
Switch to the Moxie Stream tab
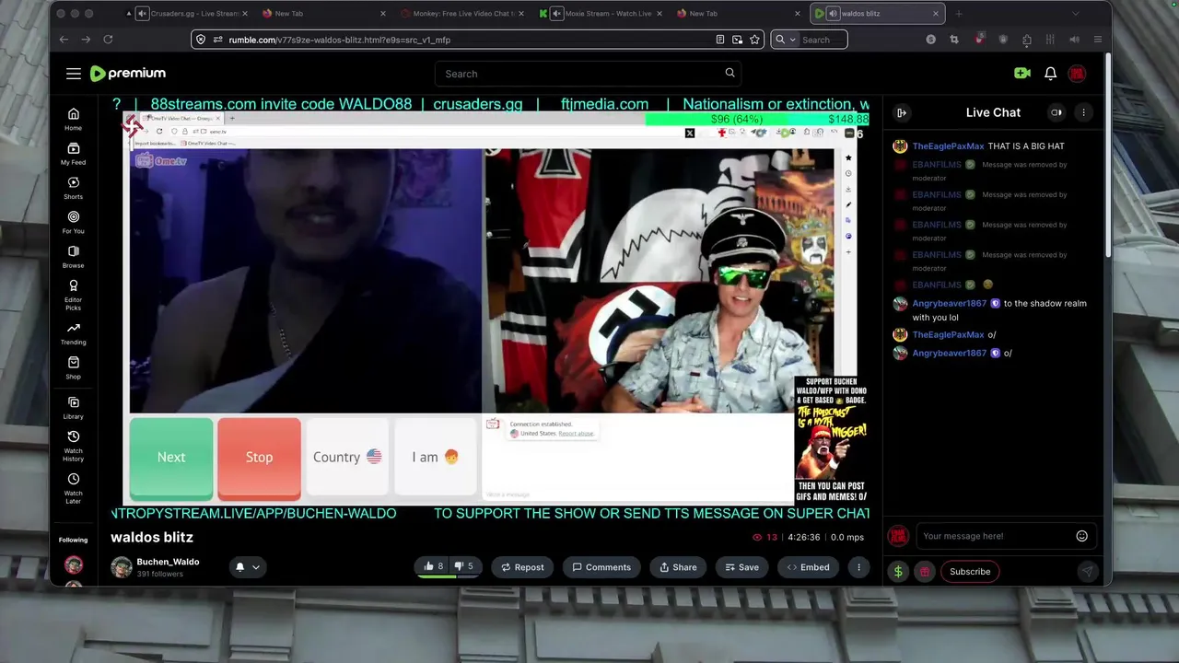pyautogui.click(x=601, y=14)
